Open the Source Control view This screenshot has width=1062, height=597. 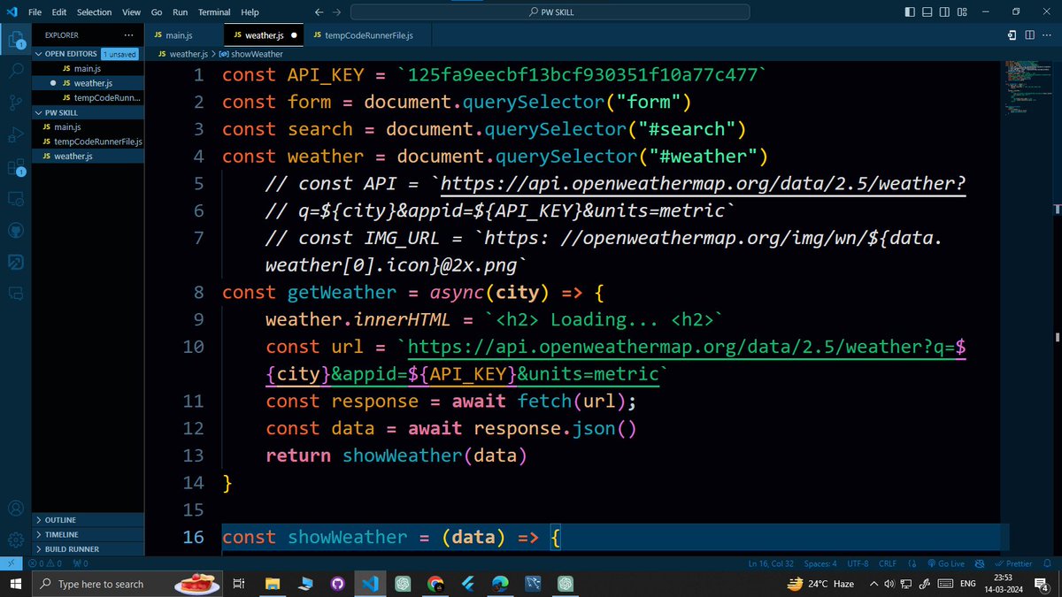(x=16, y=103)
